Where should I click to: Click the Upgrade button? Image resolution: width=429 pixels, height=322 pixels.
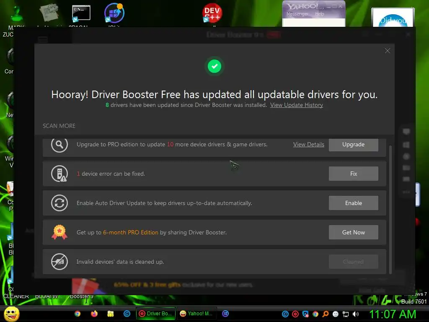click(354, 144)
